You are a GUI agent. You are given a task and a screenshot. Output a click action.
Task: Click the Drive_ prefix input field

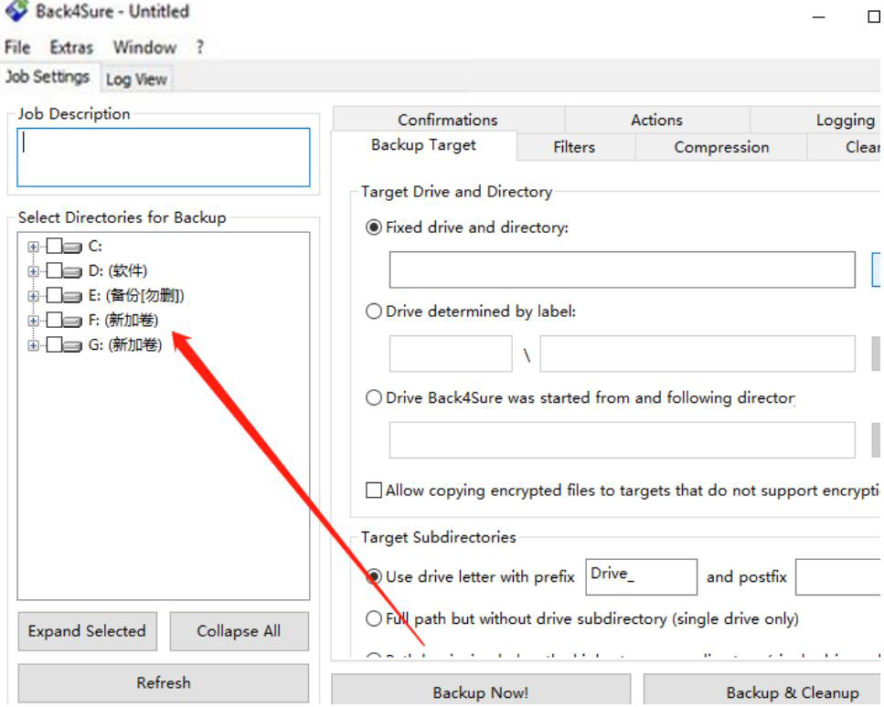coord(642,577)
